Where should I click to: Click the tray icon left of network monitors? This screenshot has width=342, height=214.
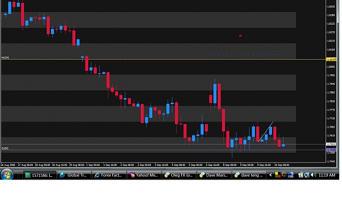[301, 175]
